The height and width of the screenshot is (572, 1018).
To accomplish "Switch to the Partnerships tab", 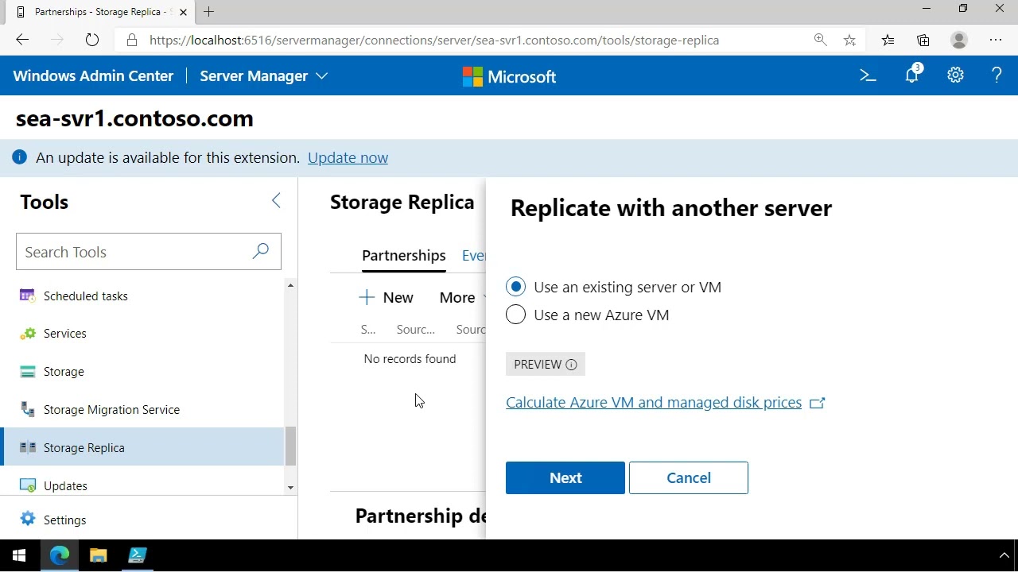I will (403, 255).
